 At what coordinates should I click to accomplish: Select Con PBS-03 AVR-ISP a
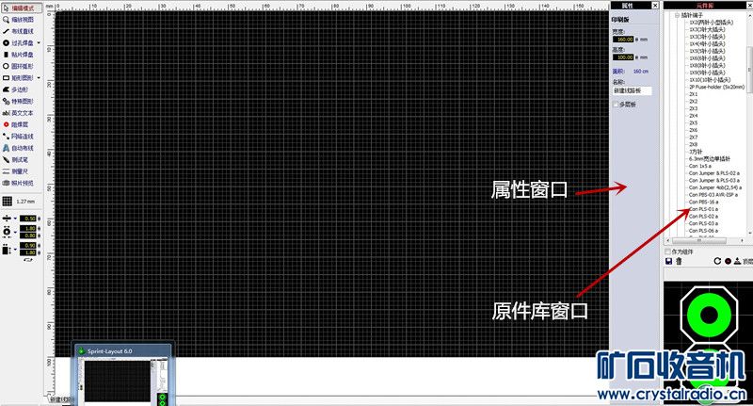(x=713, y=195)
